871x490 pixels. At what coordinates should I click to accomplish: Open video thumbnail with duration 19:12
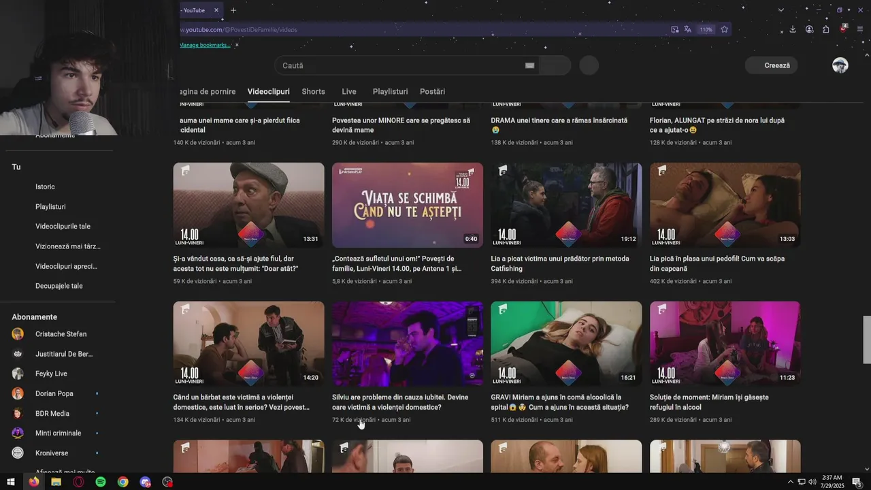(x=566, y=205)
